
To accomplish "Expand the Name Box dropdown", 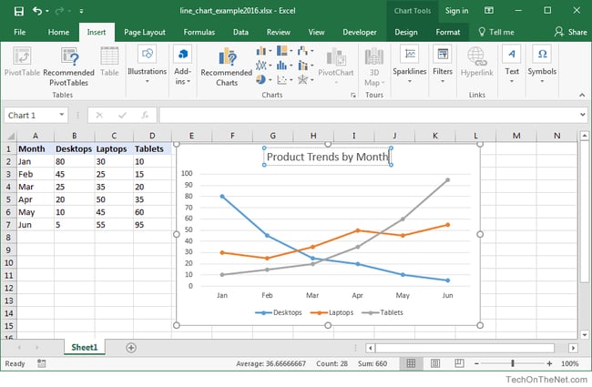I will click(61, 116).
